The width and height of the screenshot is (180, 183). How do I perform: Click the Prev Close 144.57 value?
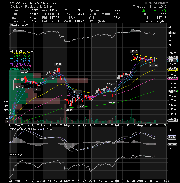pyautogui.click(x=33, y=21)
